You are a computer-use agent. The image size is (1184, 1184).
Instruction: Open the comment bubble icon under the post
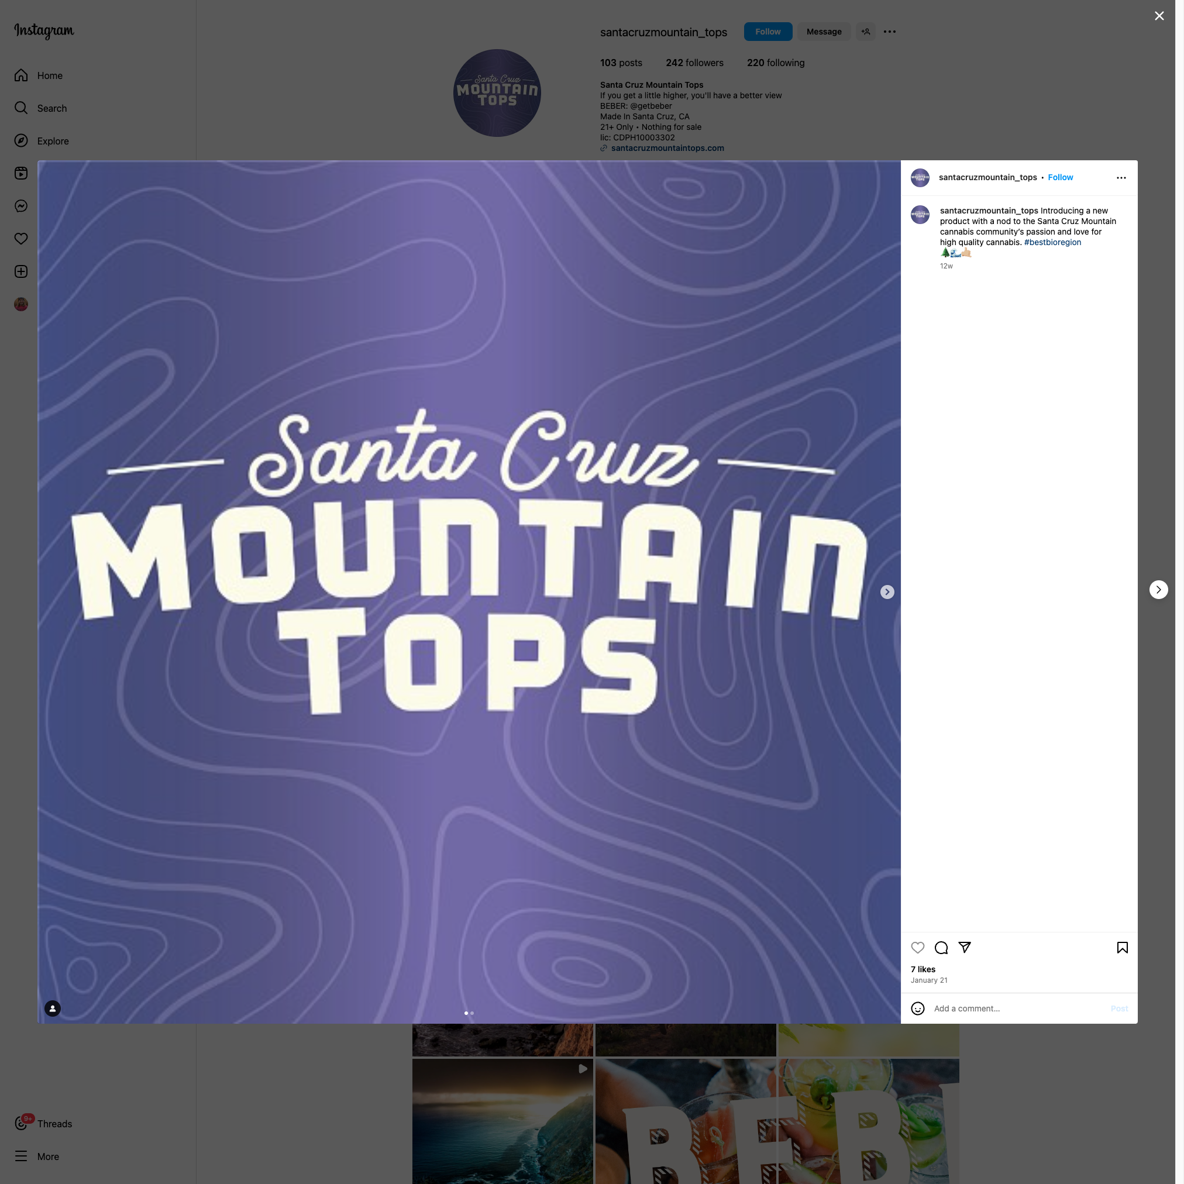click(941, 948)
